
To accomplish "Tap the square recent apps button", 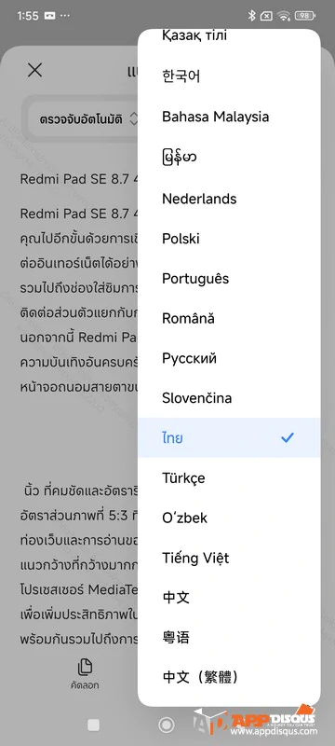I will [x=94, y=725].
